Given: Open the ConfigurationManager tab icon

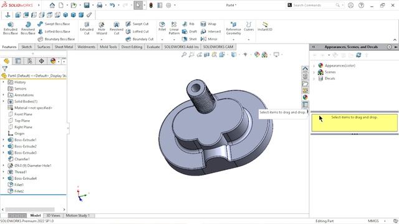Looking at the screenshot, I should point(30,61).
